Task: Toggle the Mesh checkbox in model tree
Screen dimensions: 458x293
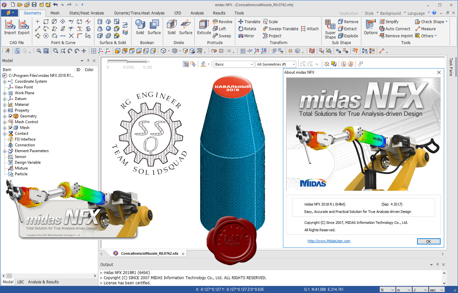Action: click(11, 128)
